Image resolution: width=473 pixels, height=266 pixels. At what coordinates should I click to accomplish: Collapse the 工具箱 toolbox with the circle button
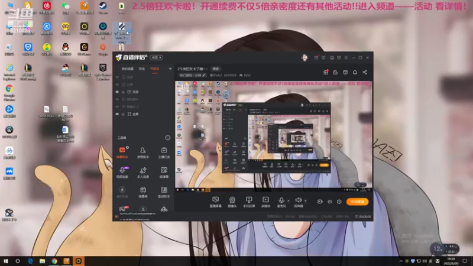click(168, 138)
